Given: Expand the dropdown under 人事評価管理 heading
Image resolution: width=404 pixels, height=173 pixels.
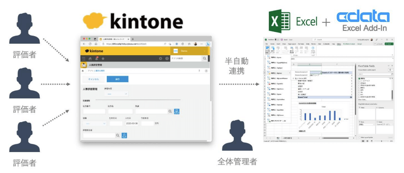Looking at the screenshot, I should [x=116, y=94].
